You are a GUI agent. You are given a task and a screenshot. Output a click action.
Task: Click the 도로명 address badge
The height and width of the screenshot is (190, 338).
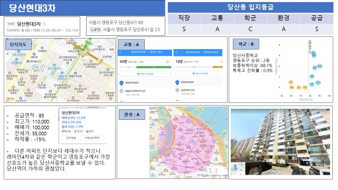pos(95,30)
